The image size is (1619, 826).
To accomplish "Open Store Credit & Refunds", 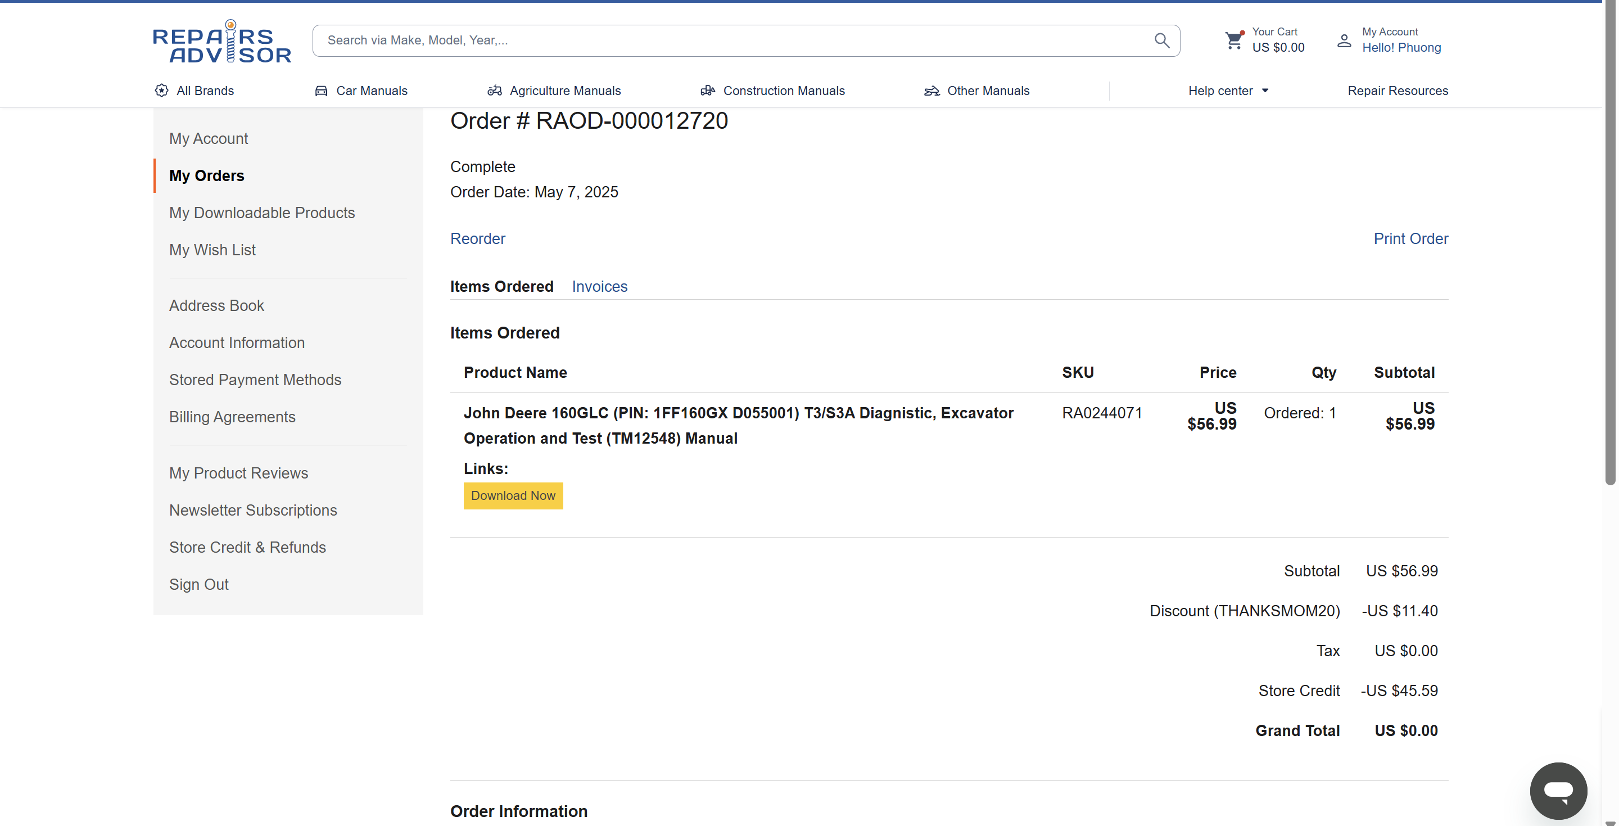I will (x=247, y=547).
